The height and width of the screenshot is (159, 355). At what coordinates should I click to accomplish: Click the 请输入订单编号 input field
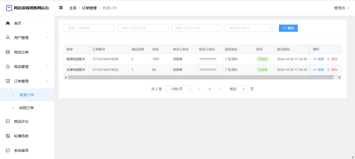89,28
